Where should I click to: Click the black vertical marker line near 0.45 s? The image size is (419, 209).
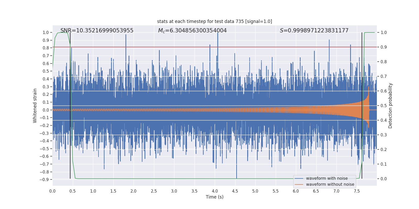coord(70,106)
